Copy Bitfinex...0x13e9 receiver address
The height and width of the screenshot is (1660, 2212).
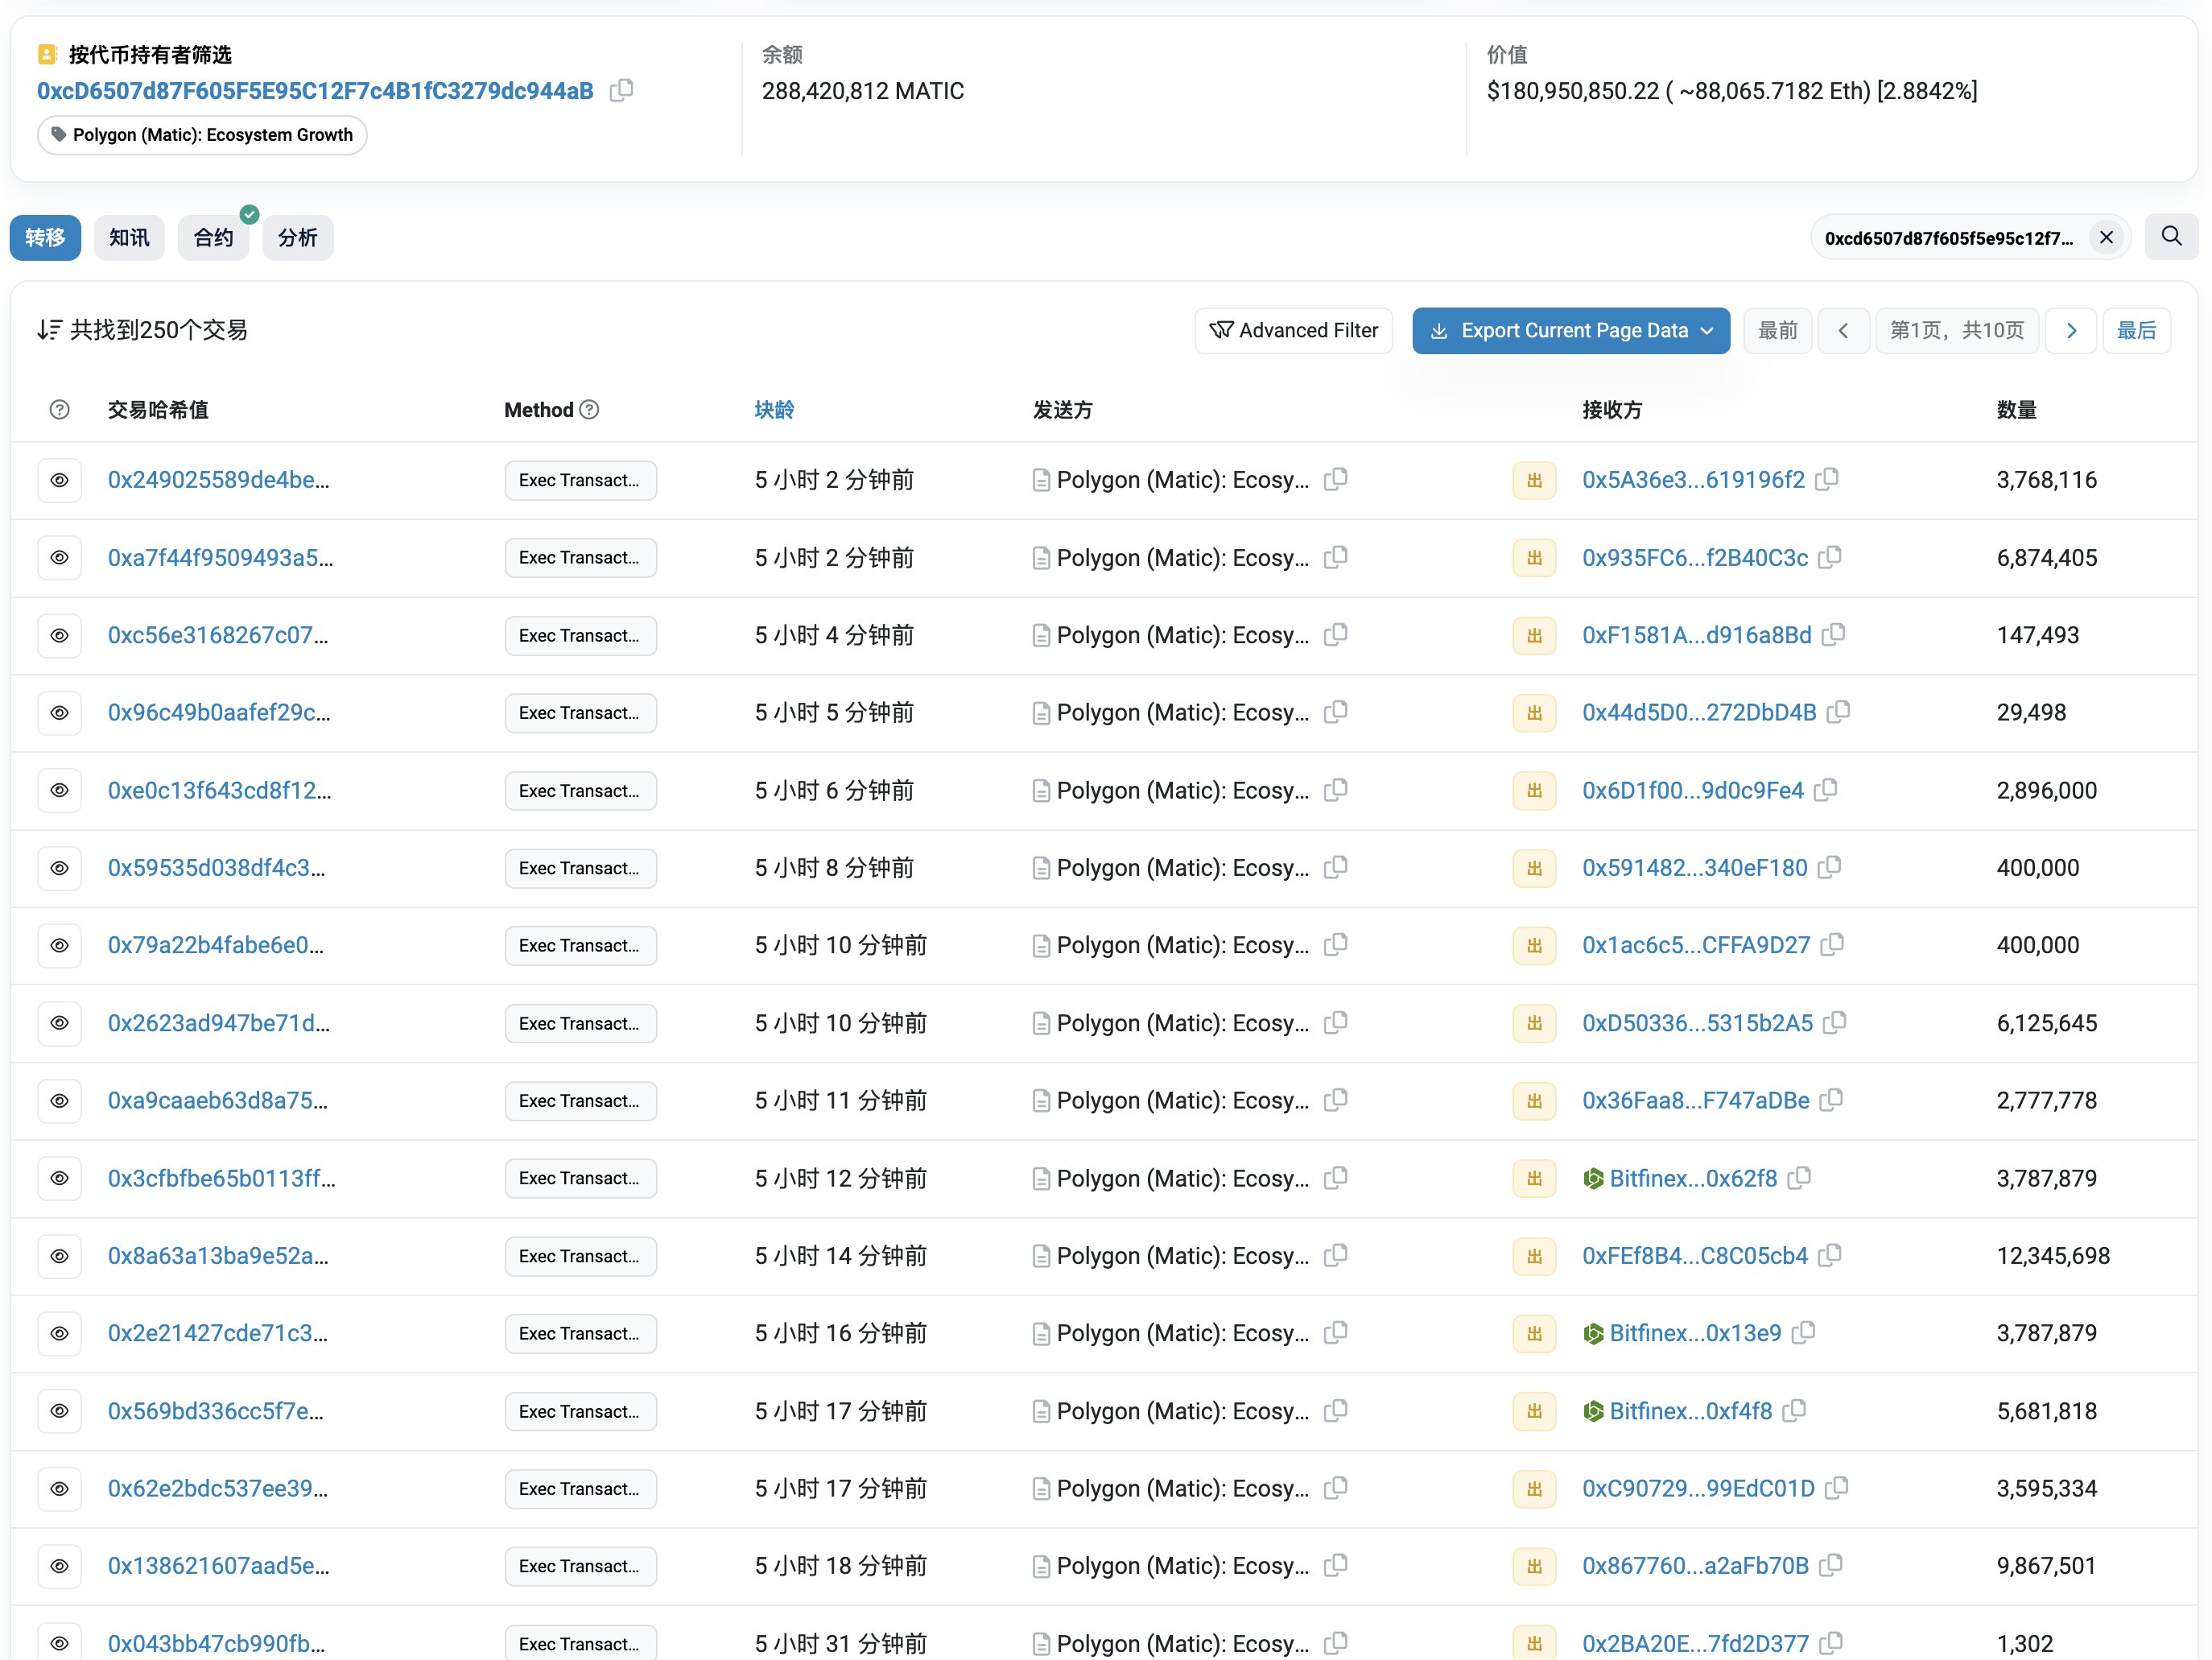click(x=1803, y=1333)
